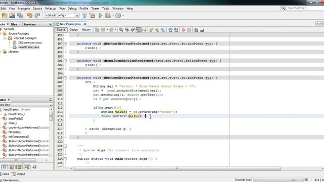Screen dimensions: 324x182
Task: Click the Last Edit icon in editor toolbar
Action: coord(97,30)
